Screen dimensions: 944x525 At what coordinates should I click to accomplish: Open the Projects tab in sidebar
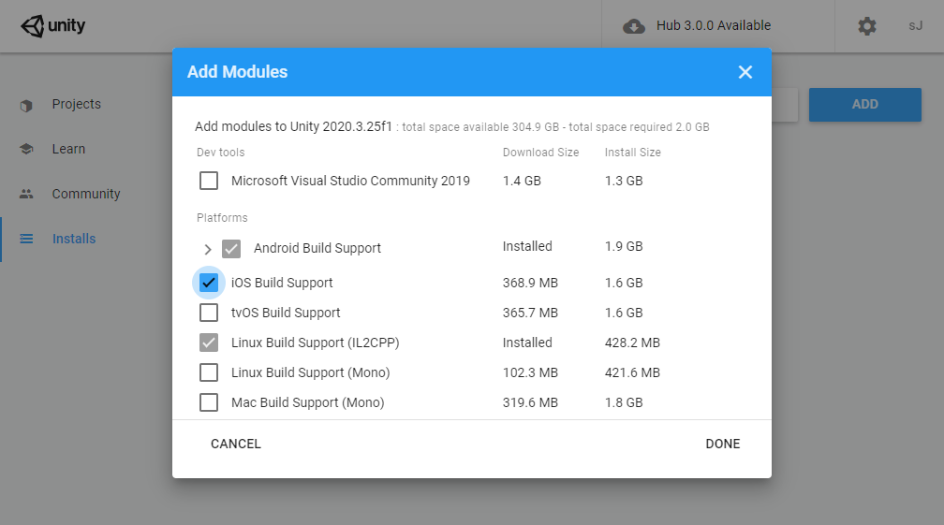tap(77, 104)
